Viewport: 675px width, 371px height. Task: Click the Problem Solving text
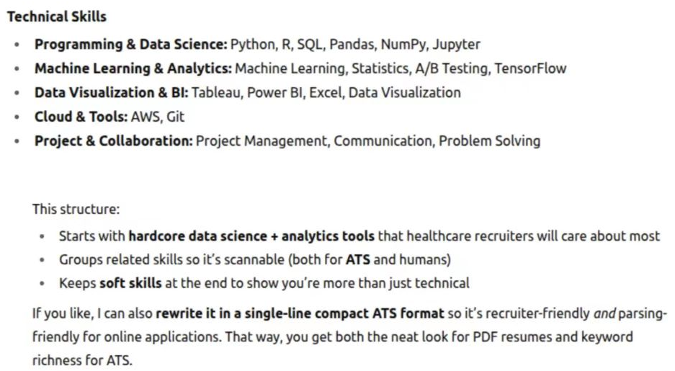tap(489, 140)
